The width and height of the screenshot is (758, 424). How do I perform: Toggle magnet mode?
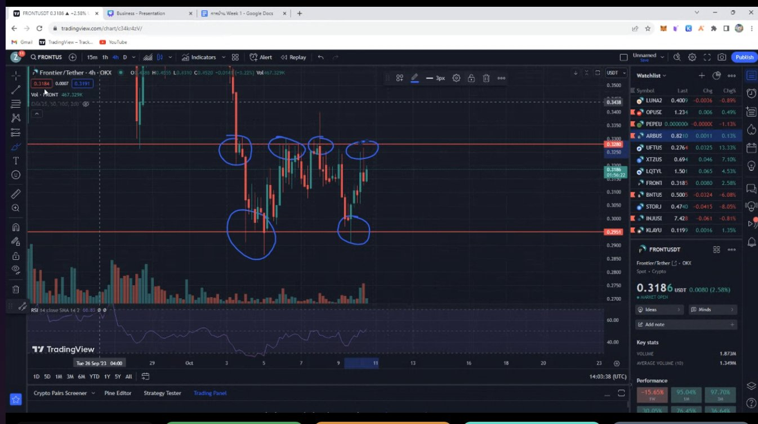click(x=16, y=227)
